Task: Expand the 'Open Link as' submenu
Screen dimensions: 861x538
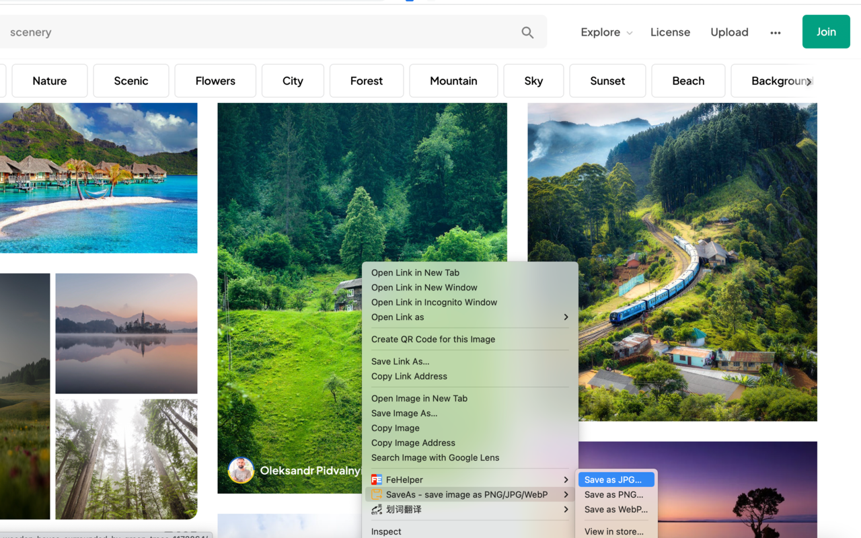Action: [x=566, y=317]
